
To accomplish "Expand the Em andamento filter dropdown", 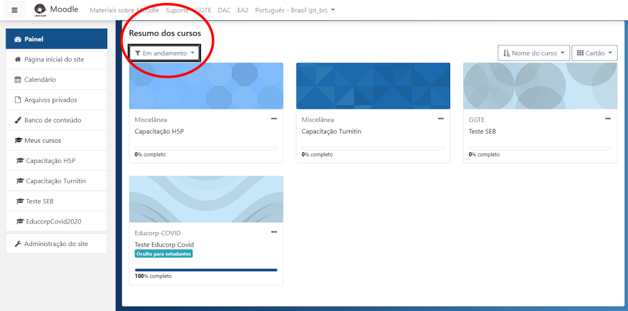I will click(x=164, y=53).
